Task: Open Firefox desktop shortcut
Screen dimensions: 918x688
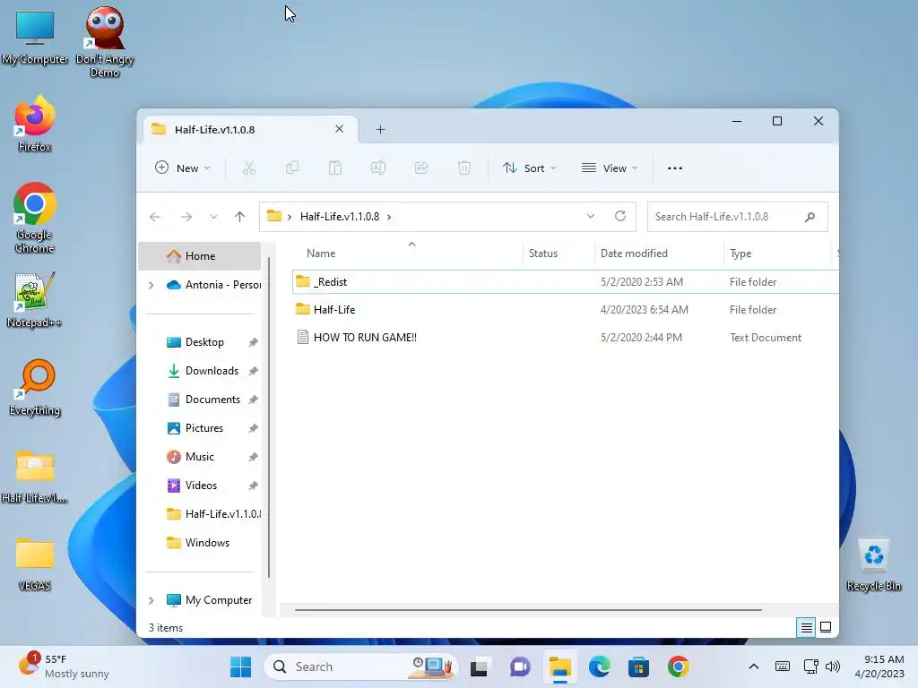Action: point(35,125)
